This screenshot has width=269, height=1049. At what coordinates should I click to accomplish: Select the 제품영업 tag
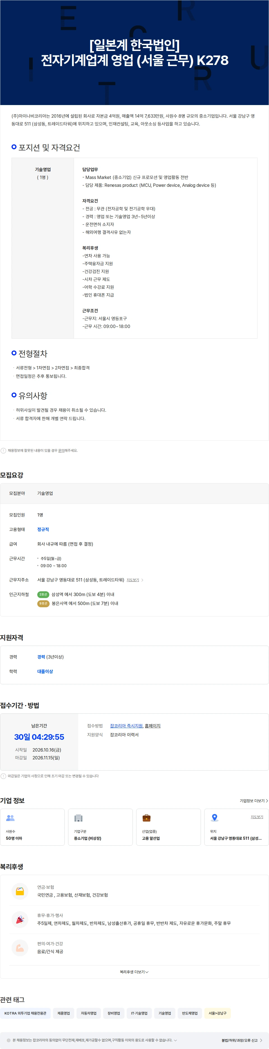[x=64, y=1013]
